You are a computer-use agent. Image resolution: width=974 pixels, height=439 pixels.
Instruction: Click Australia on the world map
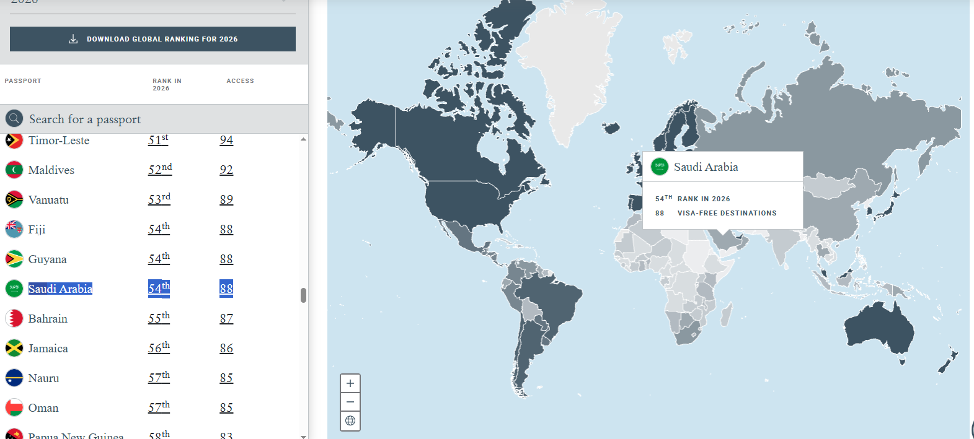877,325
